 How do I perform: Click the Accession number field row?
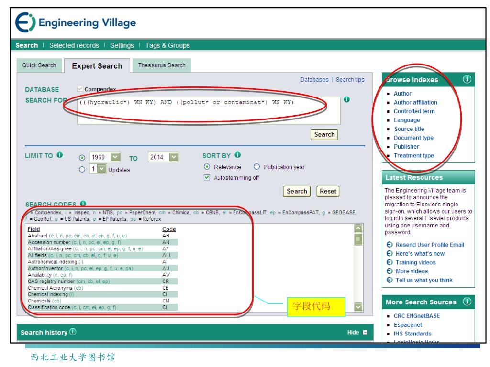[x=102, y=242]
